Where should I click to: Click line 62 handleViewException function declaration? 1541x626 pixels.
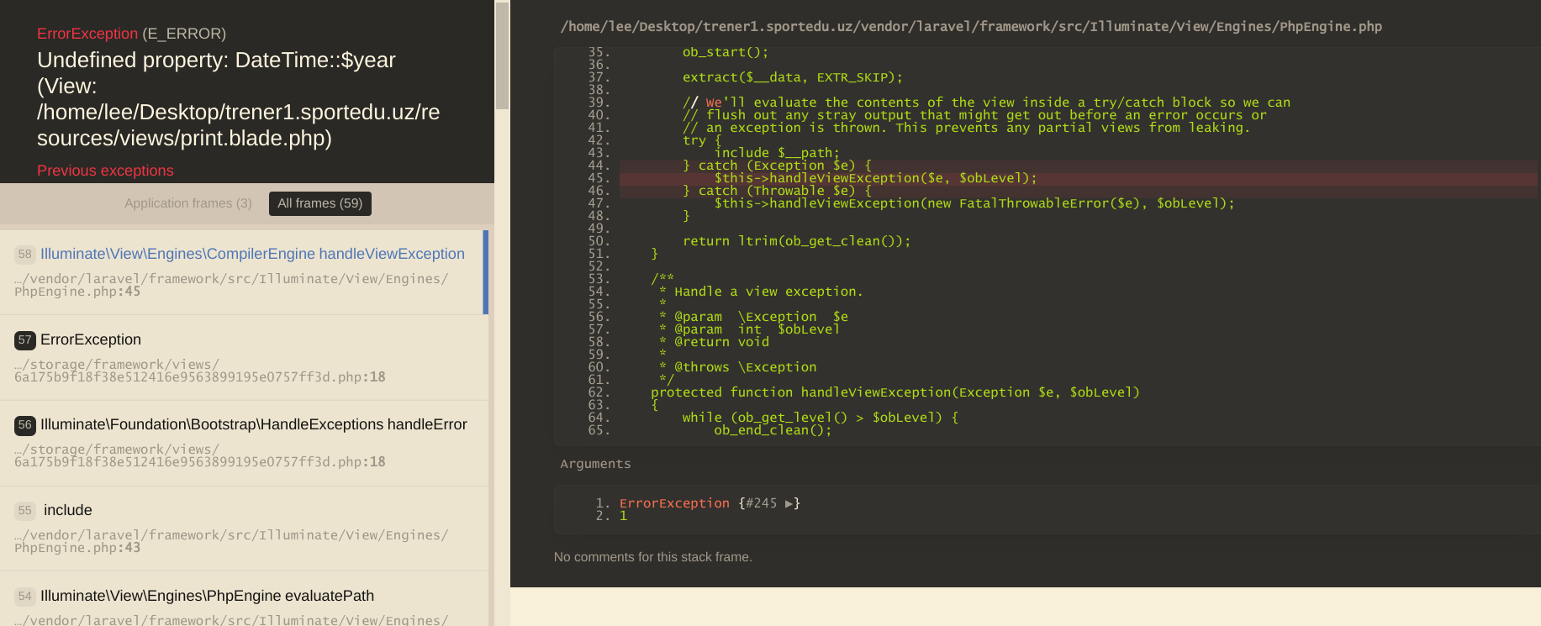(x=895, y=392)
